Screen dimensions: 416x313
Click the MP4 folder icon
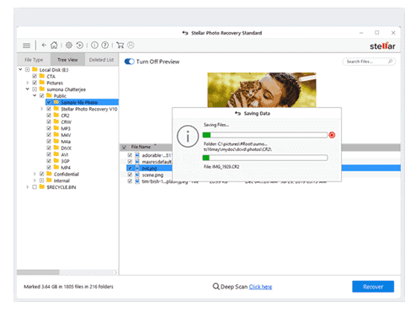tap(56, 167)
